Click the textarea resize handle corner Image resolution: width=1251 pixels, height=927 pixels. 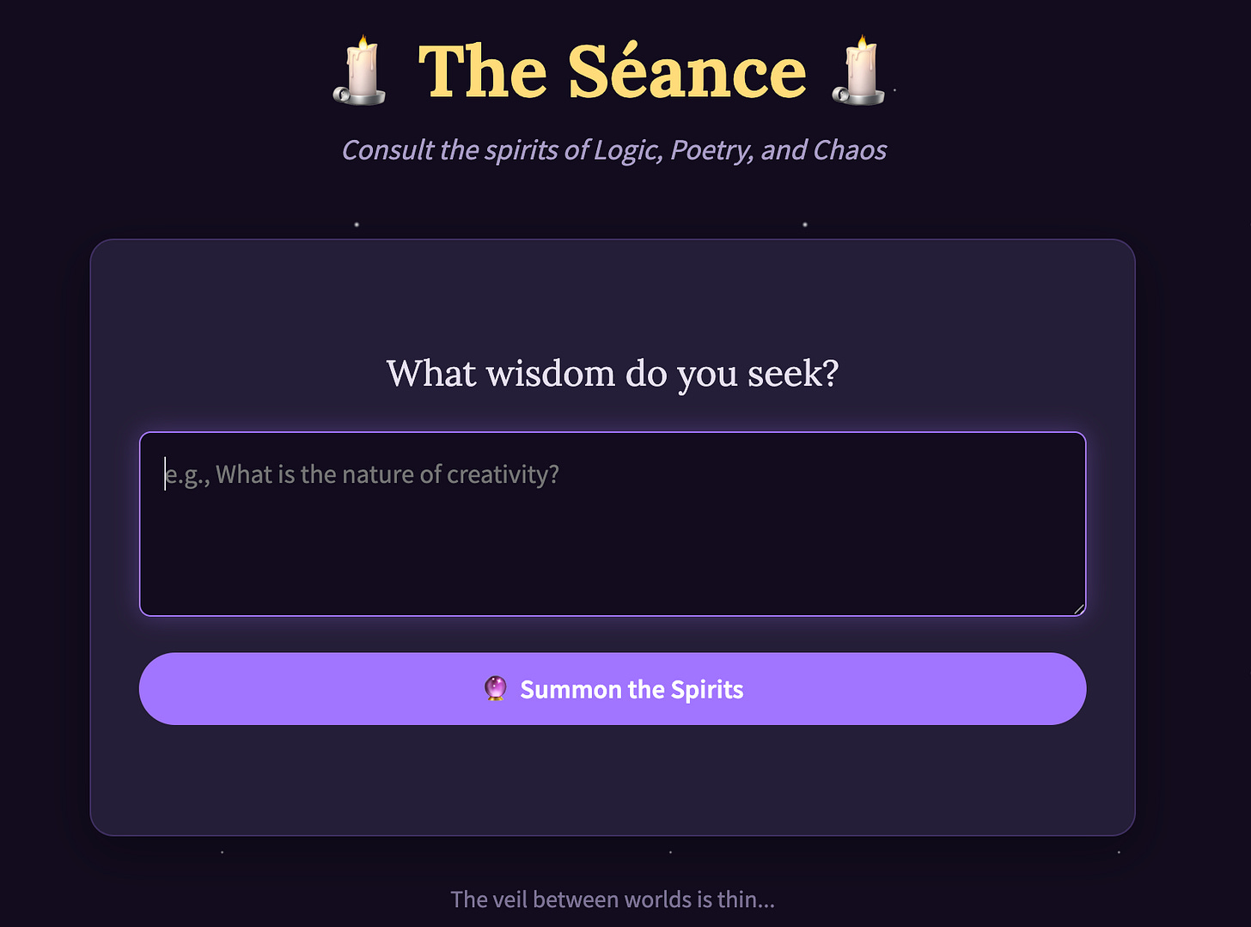(x=1078, y=608)
